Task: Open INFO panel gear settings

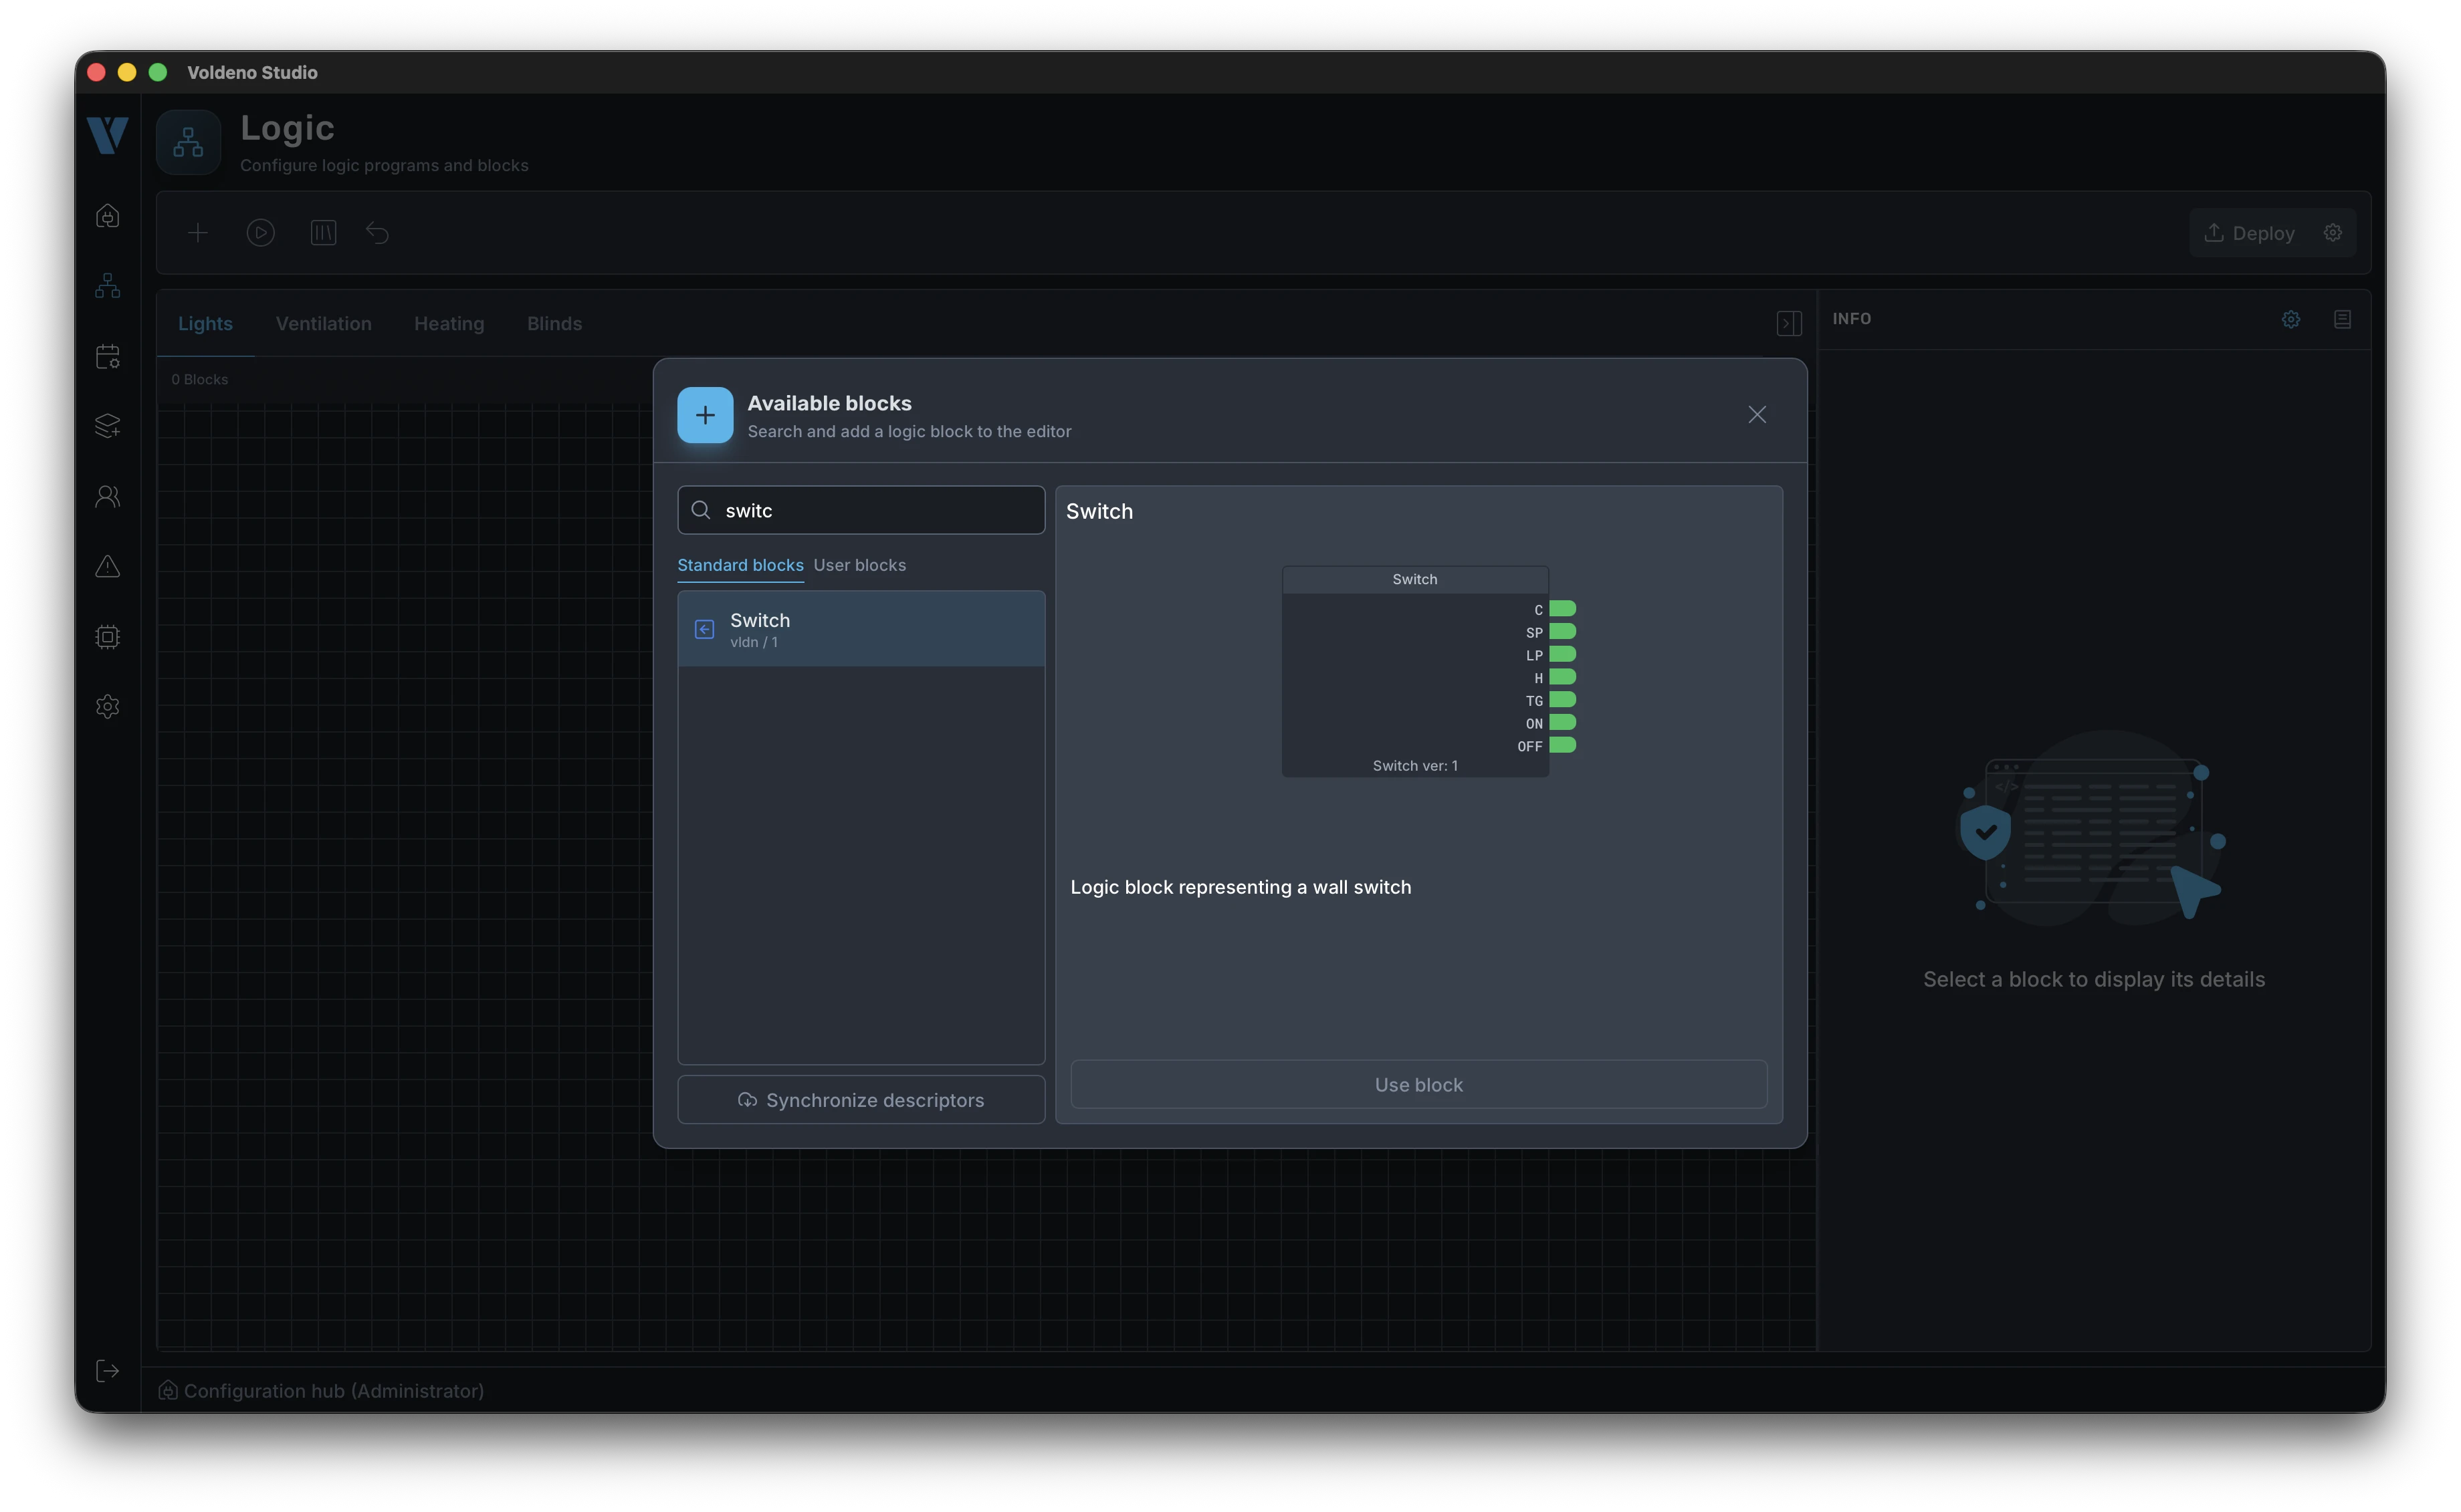Action: pos(2291,319)
